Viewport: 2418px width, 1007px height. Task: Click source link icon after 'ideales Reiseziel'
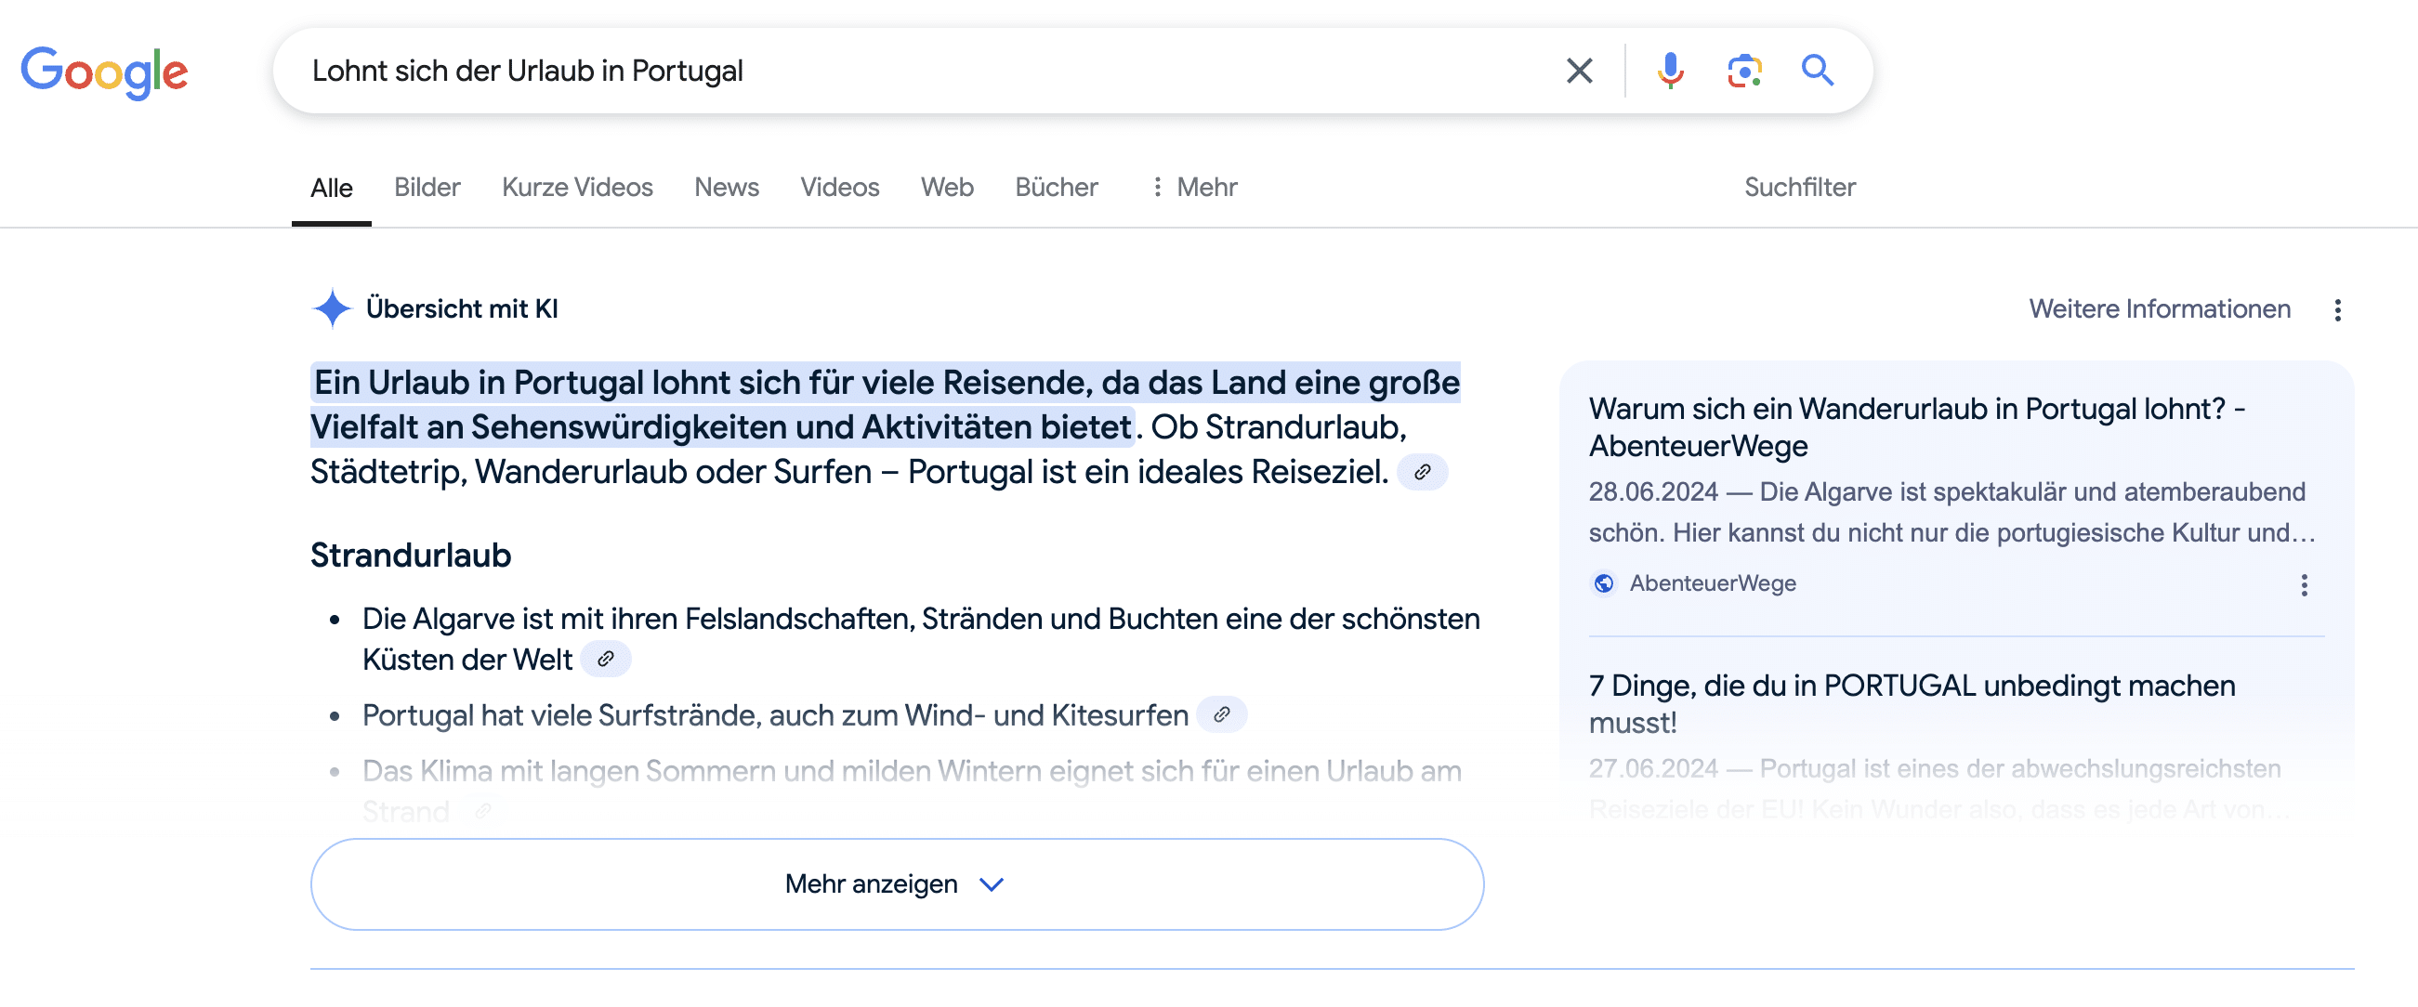coord(1422,472)
